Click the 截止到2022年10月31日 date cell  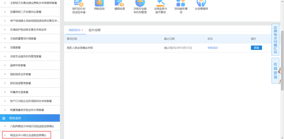tap(178, 48)
